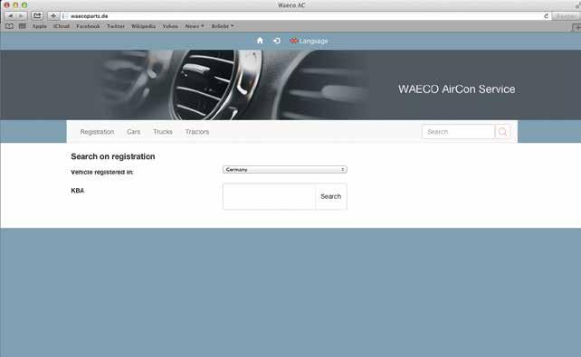Click the Wikipedia bookmark link
The height and width of the screenshot is (357, 581).
[x=143, y=26]
